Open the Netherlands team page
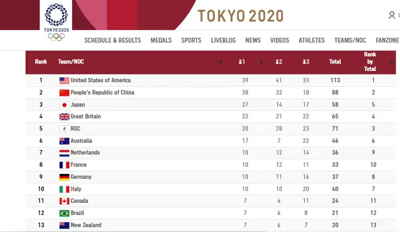The image size is (400, 232). [x=85, y=153]
